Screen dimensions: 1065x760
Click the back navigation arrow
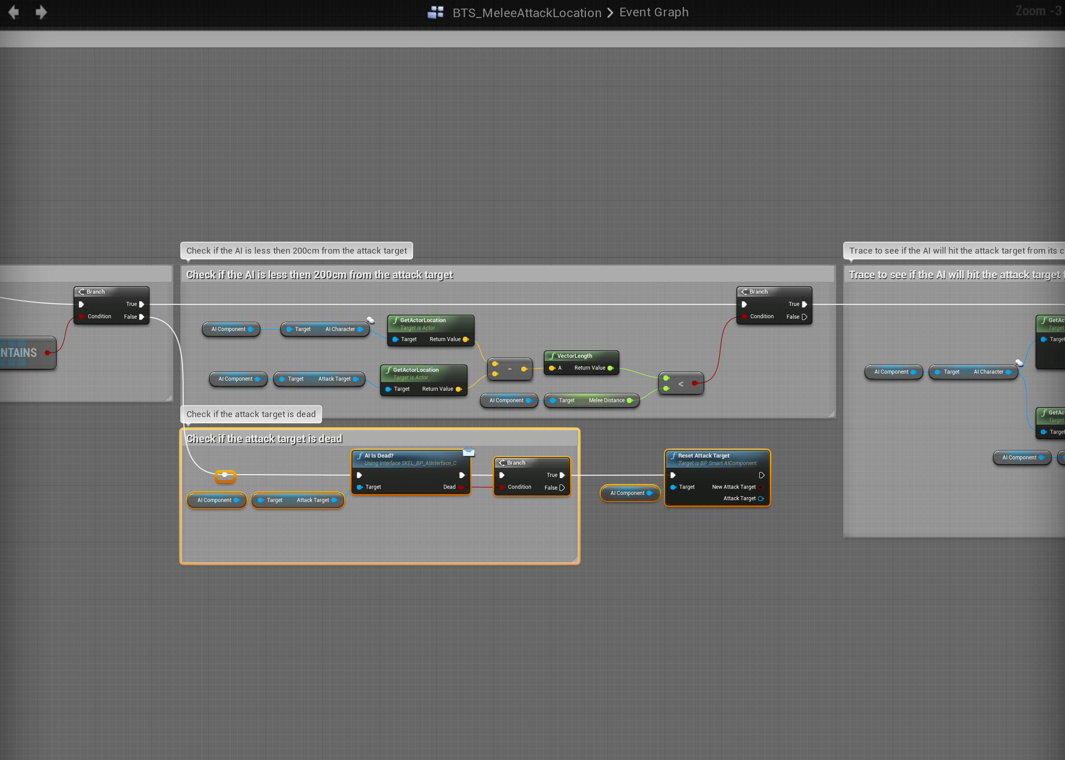click(14, 12)
